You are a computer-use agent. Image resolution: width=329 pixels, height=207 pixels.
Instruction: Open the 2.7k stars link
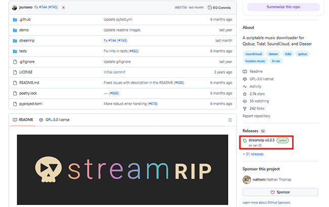click(x=257, y=94)
